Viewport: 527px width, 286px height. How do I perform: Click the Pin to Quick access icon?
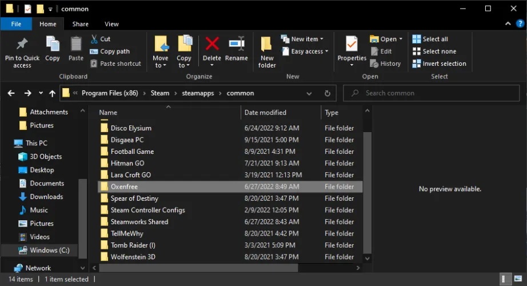(22, 45)
